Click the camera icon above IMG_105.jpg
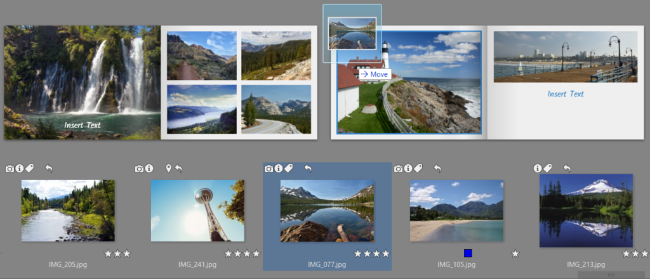Viewport: 650px width, 279px height. click(399, 169)
